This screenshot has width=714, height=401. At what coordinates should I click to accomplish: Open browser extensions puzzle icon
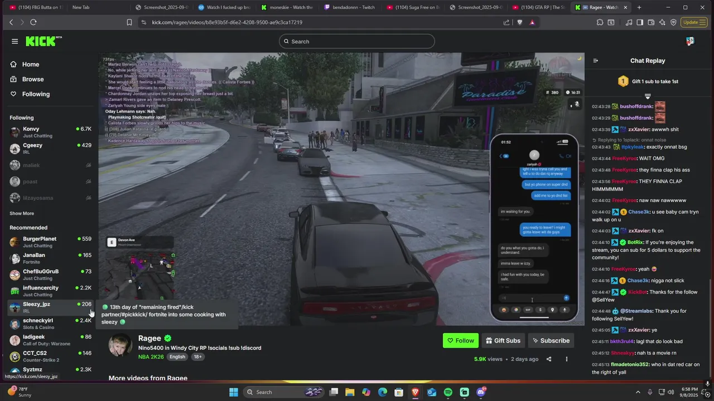pyautogui.click(x=600, y=22)
